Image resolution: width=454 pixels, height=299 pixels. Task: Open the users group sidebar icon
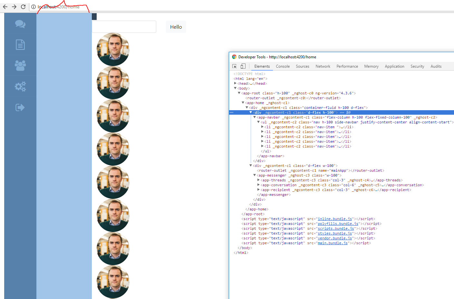(x=20, y=66)
